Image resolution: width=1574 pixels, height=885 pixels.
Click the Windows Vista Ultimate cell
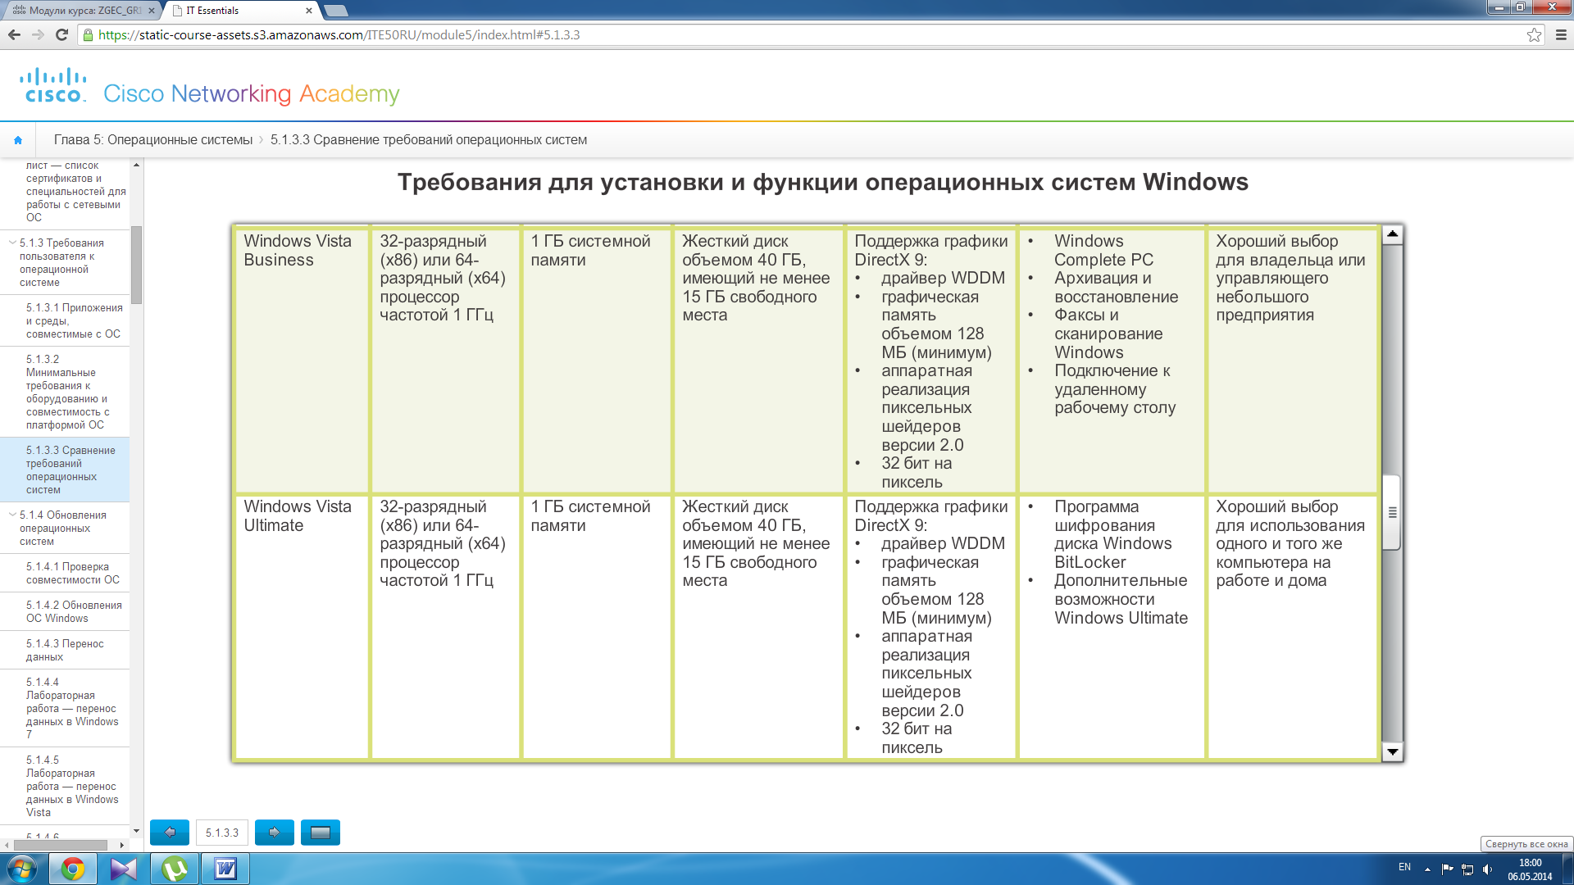[302, 627]
